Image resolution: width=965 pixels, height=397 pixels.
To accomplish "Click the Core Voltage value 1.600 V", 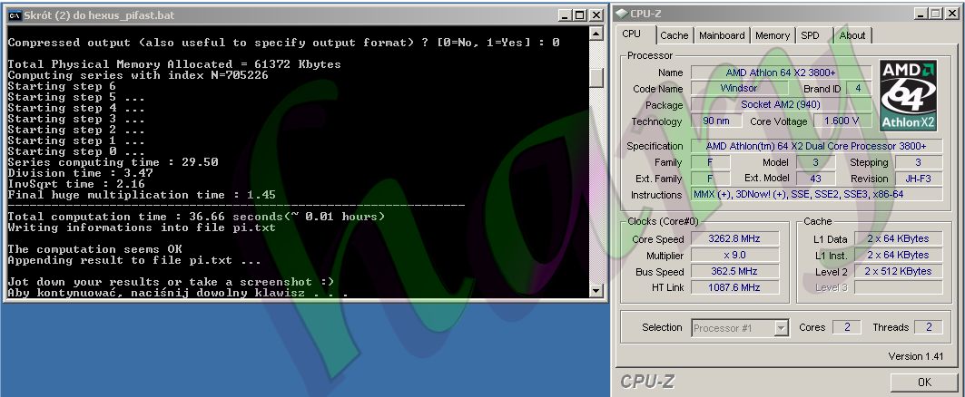I will click(842, 121).
